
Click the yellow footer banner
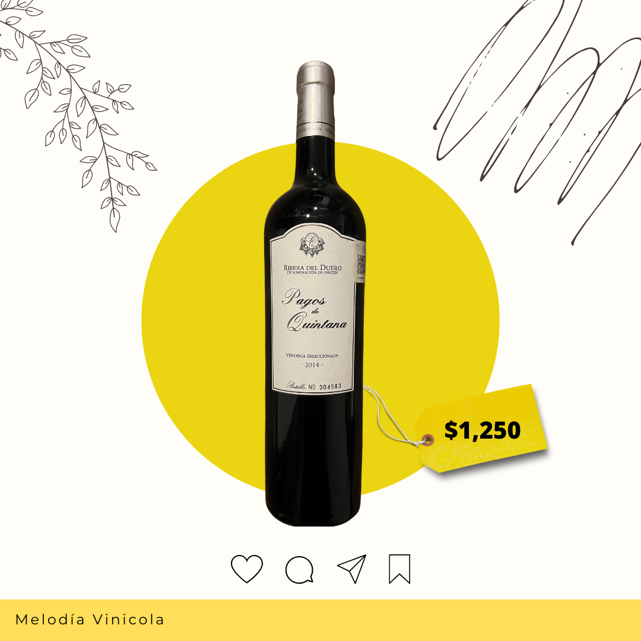pos(320,620)
